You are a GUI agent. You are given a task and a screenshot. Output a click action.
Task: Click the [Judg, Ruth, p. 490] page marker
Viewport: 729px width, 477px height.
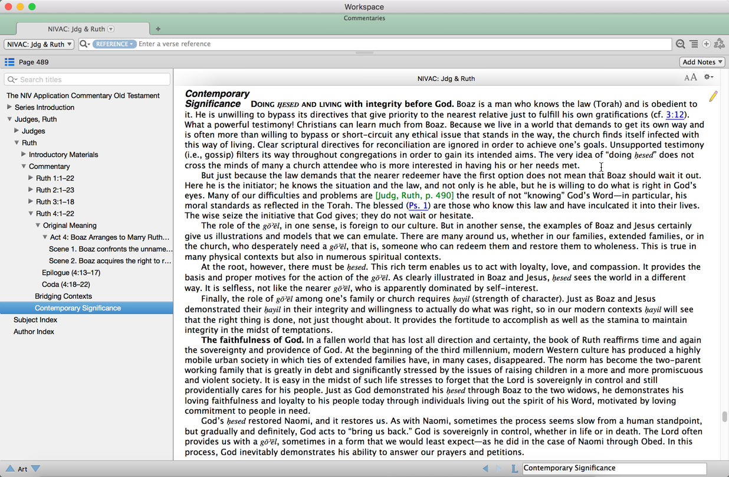click(415, 195)
